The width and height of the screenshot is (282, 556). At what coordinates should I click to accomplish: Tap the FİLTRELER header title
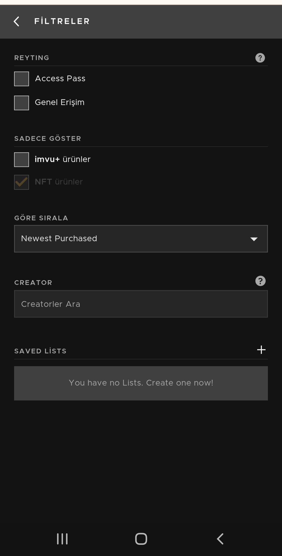[62, 21]
